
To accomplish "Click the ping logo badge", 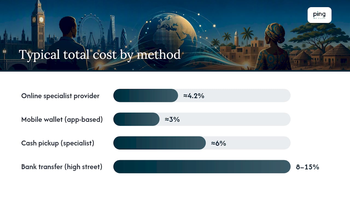I will point(319,15).
